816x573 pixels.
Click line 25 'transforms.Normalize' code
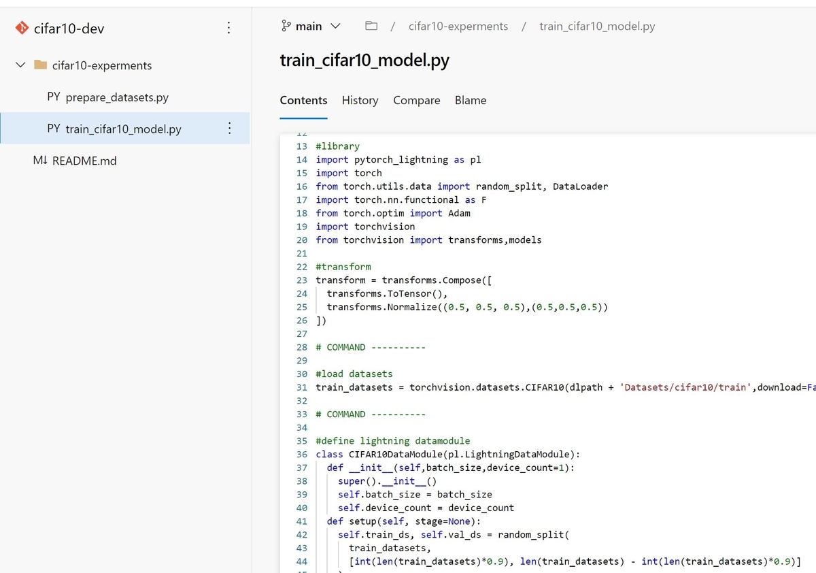point(467,307)
